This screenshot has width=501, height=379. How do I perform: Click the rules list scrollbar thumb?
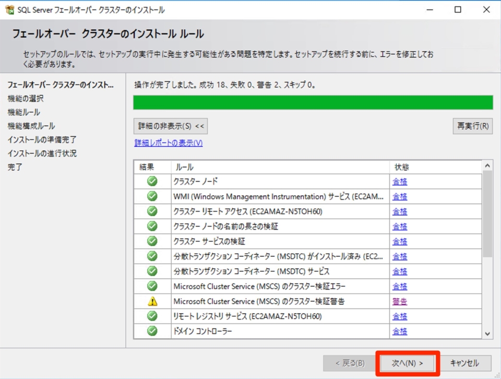[487, 214]
